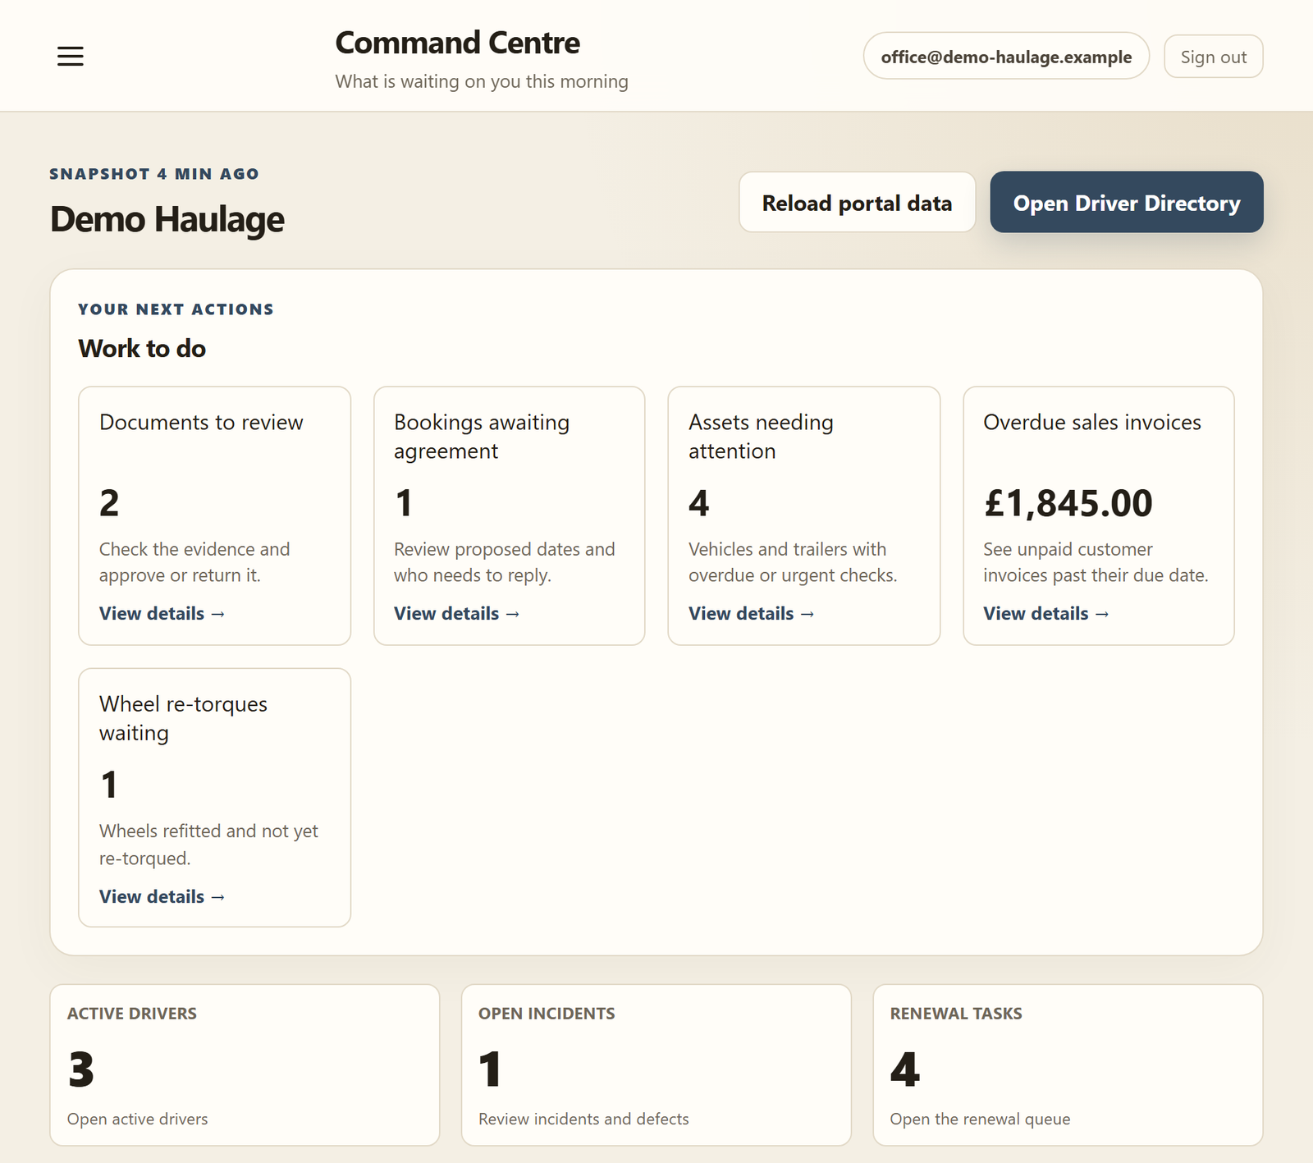This screenshot has width=1313, height=1163.
Task: View details for Overdue sales invoices
Action: click(x=1045, y=614)
